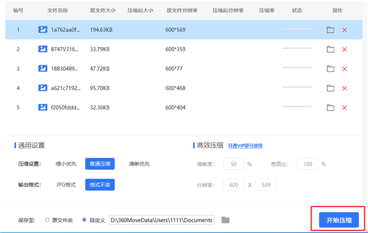Set output format to 格式不变
368x233 pixels.
(100, 185)
